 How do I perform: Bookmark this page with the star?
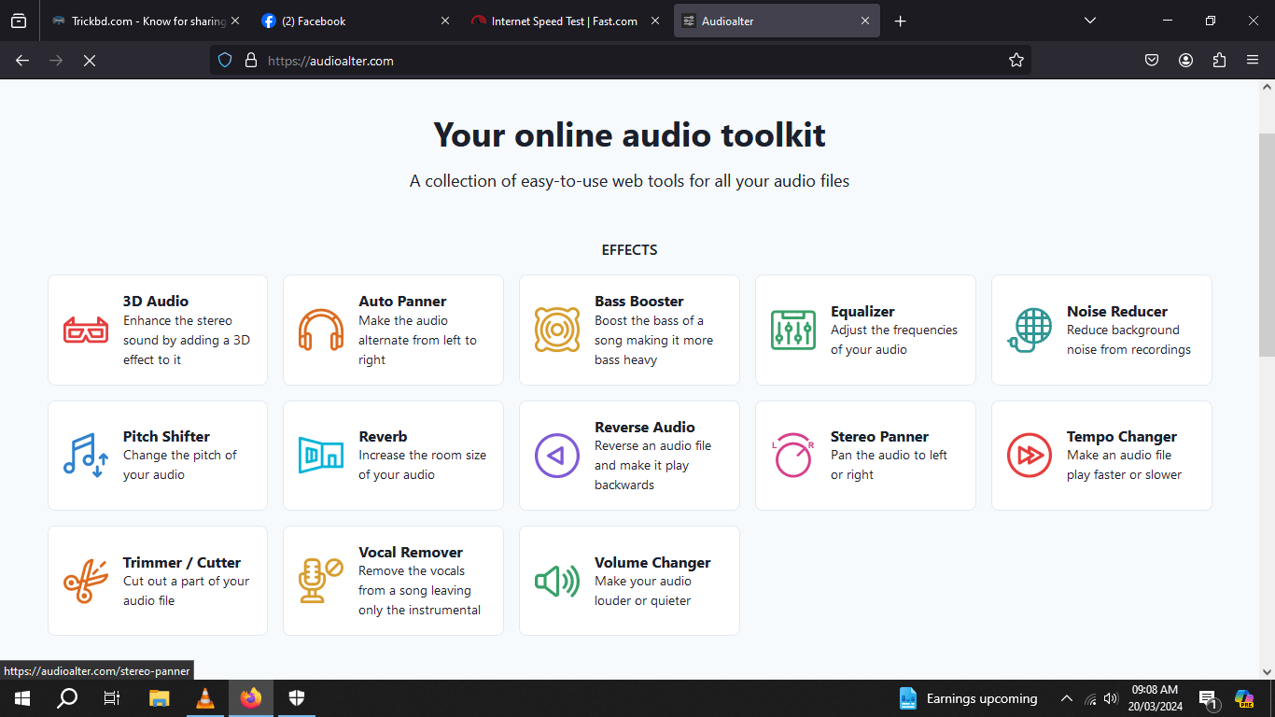tap(1016, 61)
